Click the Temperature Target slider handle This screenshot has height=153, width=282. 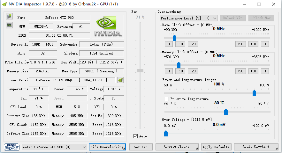[x=226, y=112]
